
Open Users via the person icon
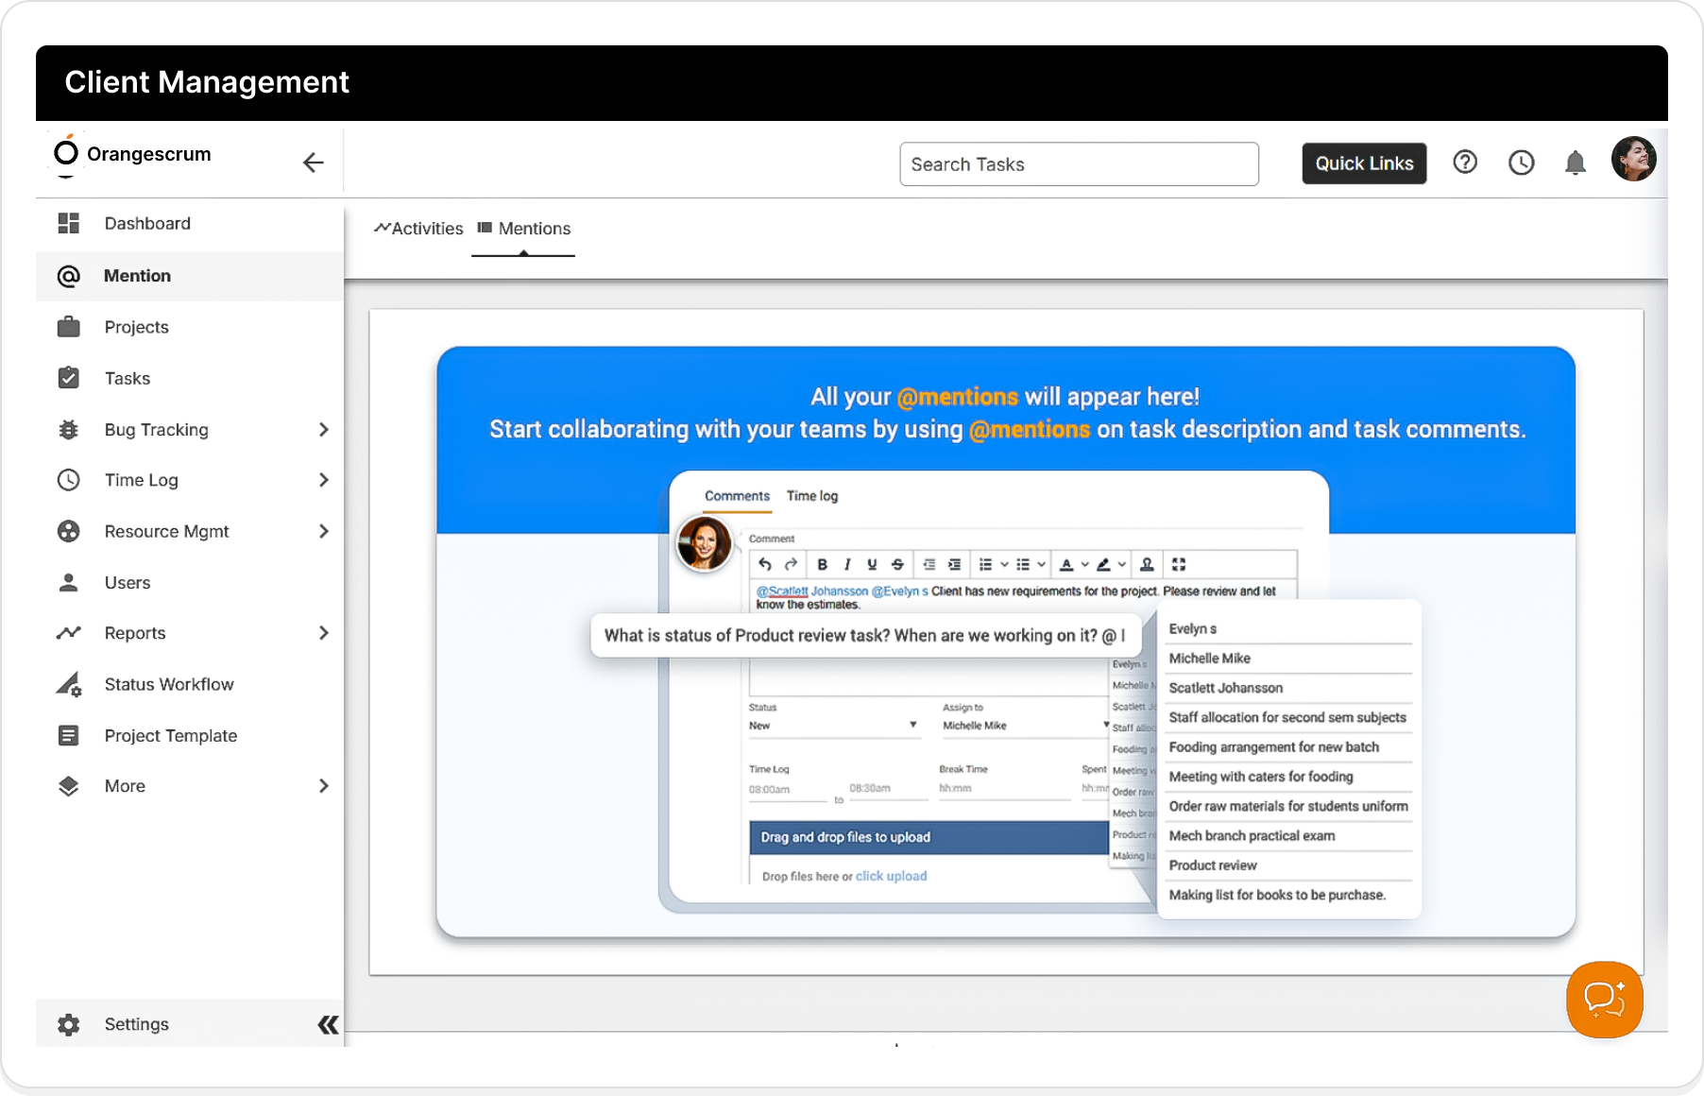(68, 583)
